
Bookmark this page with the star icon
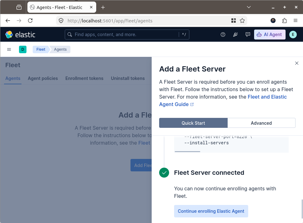(242, 21)
